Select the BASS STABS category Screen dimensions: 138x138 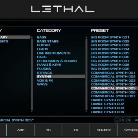click(48, 41)
